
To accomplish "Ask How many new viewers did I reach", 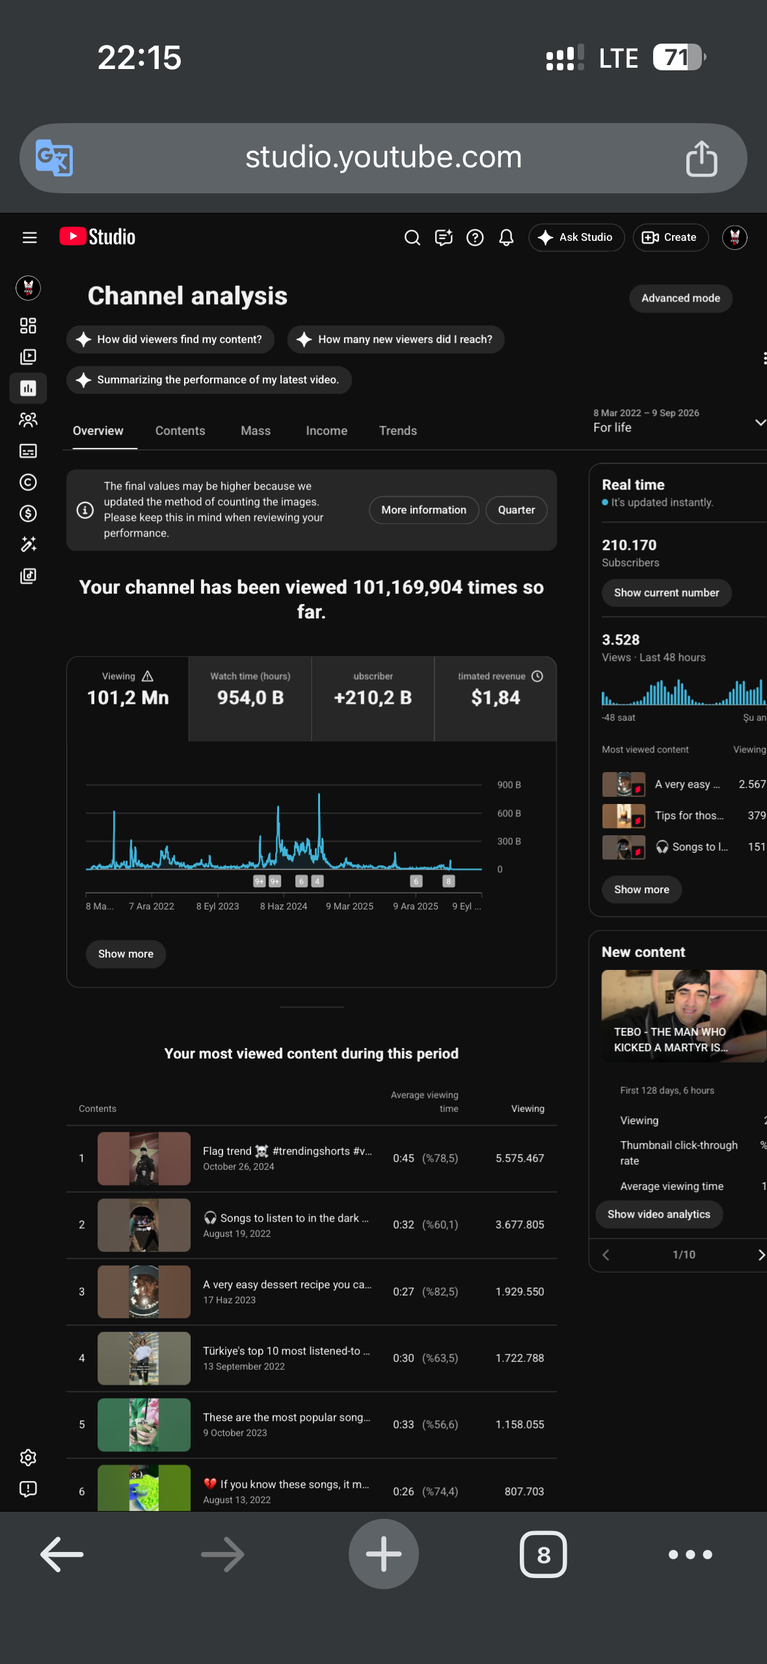I will (x=396, y=340).
